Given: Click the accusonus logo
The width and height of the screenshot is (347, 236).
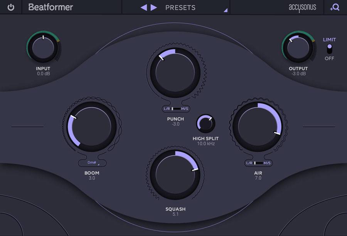Looking at the screenshot, I should tap(302, 7).
